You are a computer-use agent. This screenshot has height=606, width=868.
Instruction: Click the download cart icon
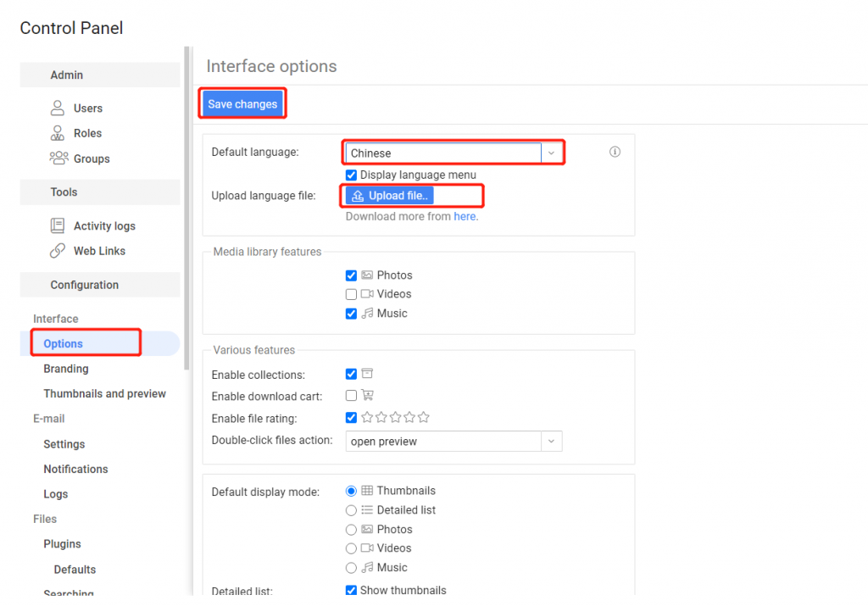(367, 395)
